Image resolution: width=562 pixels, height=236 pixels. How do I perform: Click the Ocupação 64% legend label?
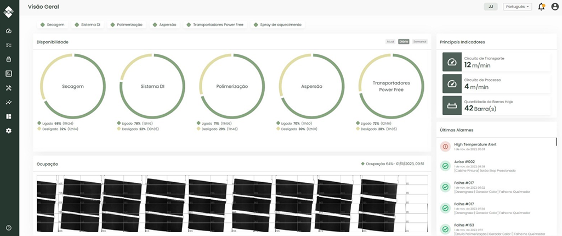(393, 164)
